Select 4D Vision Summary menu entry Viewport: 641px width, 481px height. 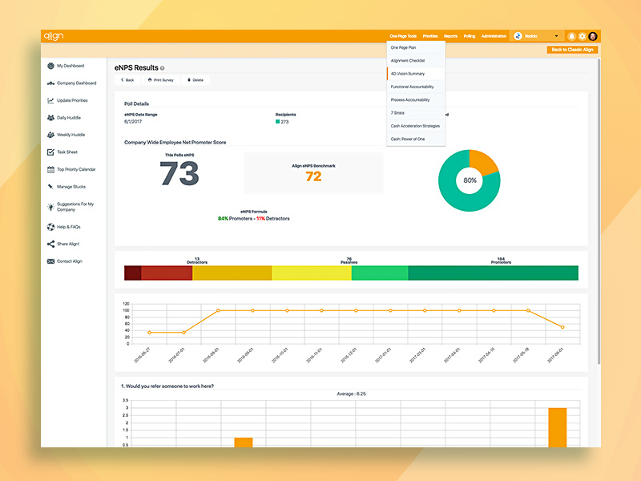(x=416, y=74)
